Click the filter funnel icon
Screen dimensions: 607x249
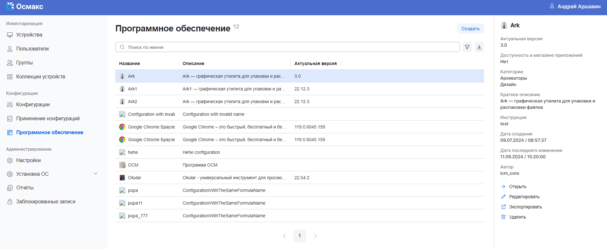[467, 47]
